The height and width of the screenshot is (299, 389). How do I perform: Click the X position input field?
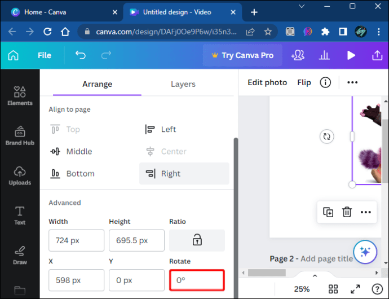[x=77, y=280]
